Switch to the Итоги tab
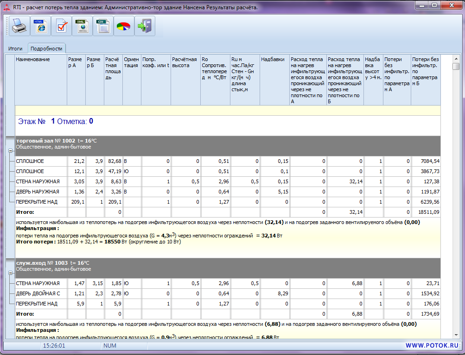Viewport: 465px width, 355px height. [15, 48]
